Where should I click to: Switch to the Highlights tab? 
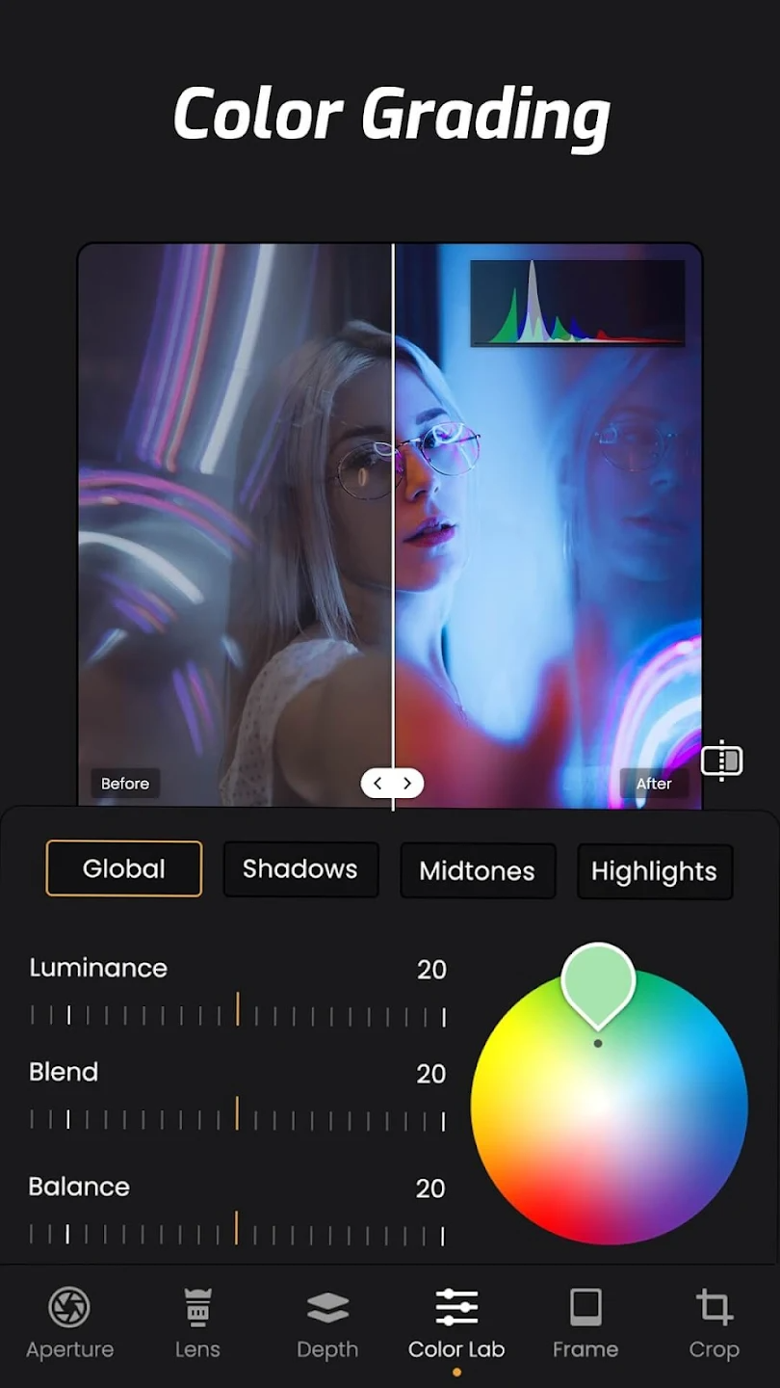pyautogui.click(x=655, y=872)
